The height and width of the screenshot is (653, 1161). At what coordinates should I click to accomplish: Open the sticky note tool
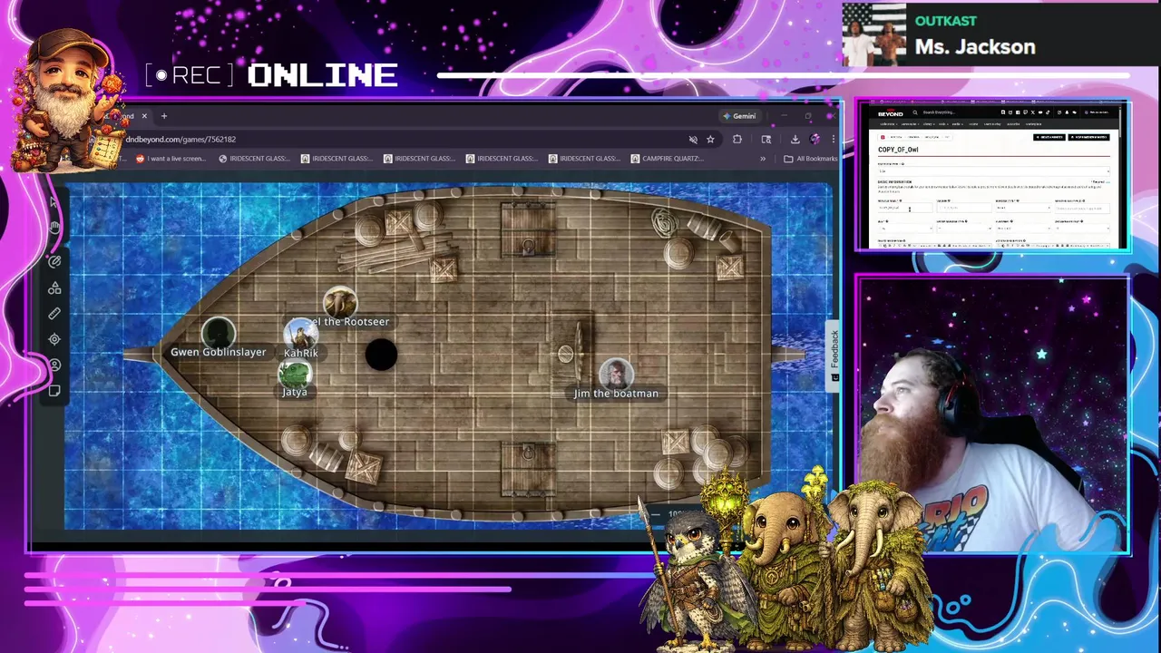tap(54, 391)
